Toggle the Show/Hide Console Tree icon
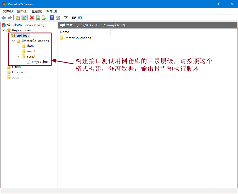 (24, 18)
